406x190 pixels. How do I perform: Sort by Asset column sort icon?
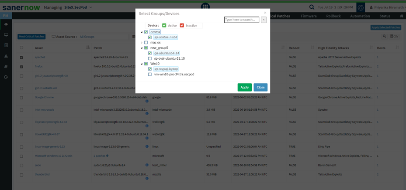[x=88, y=48]
